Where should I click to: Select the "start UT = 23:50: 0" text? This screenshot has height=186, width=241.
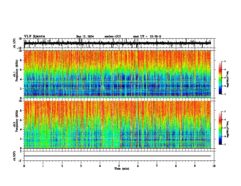[x=147, y=36]
